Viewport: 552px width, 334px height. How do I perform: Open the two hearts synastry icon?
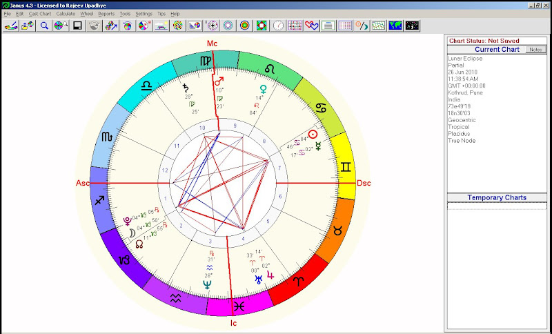312,26
